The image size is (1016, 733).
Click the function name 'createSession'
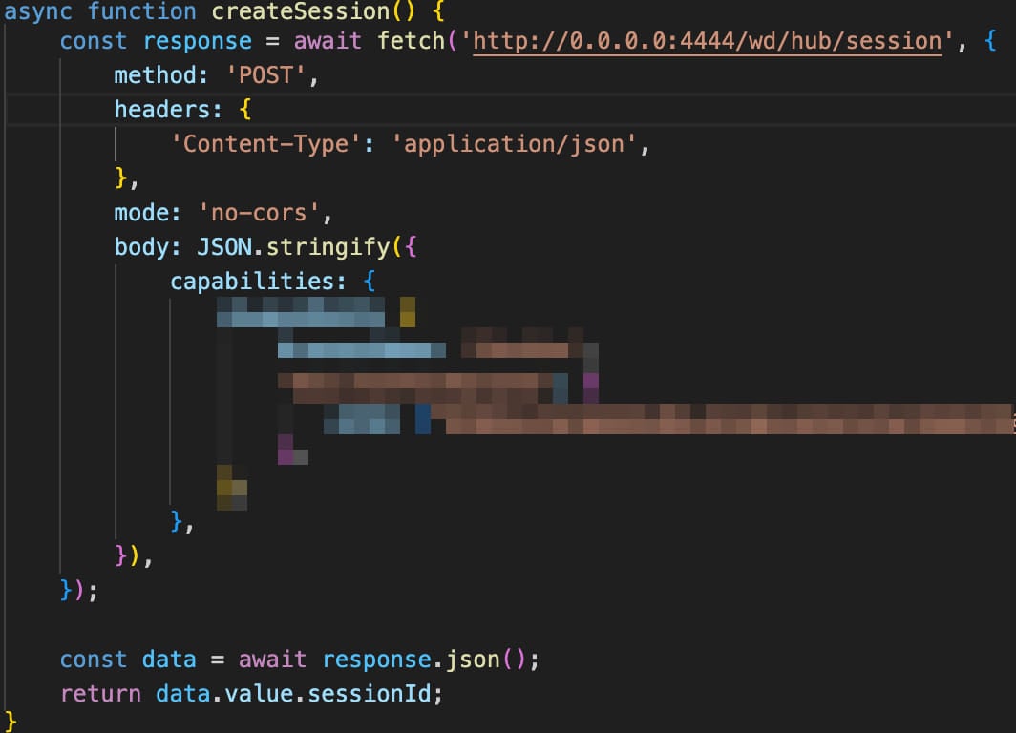300,11
